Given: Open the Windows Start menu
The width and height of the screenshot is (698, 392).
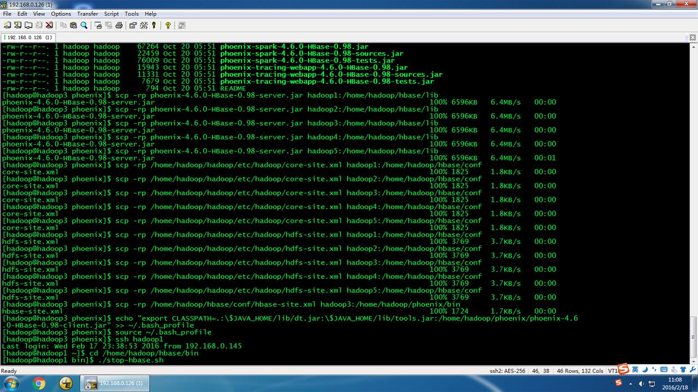Looking at the screenshot, I should 11,383.
